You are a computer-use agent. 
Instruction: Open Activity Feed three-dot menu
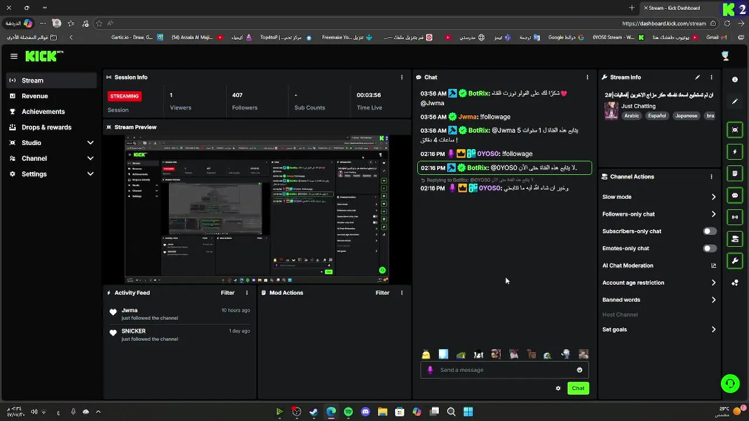point(247,293)
